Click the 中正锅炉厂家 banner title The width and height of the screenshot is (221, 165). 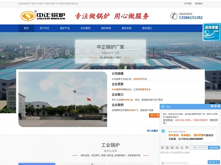[110, 47]
